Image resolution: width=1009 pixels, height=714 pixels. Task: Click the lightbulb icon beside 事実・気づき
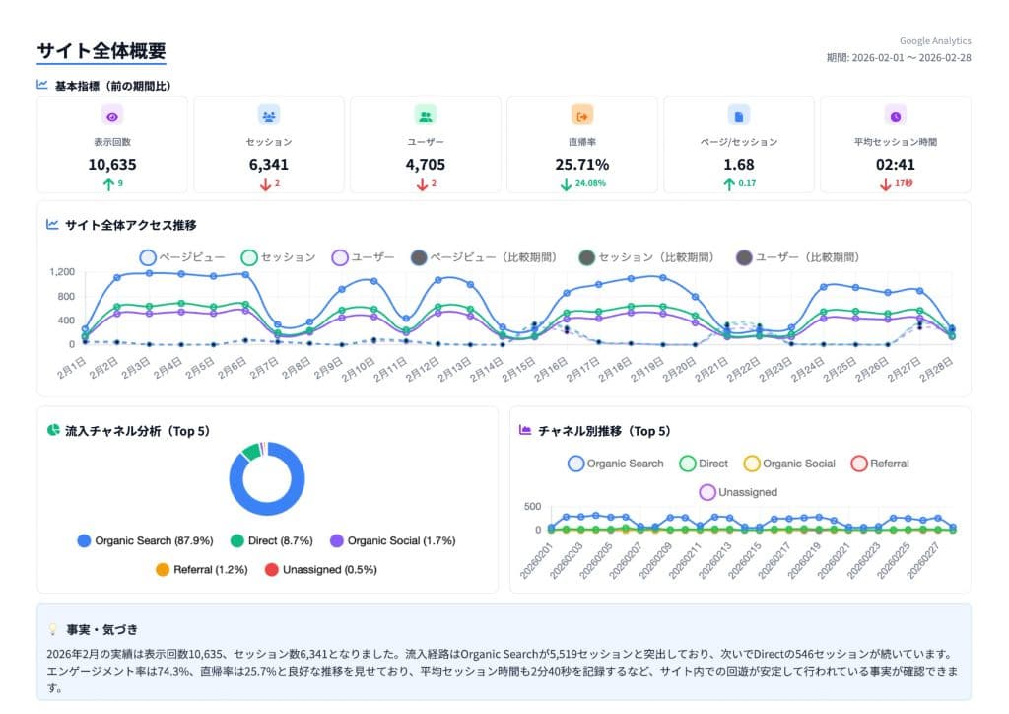[x=53, y=629]
